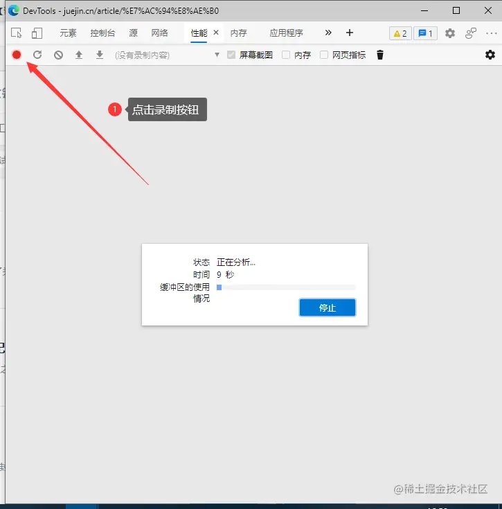Click the red record button
Screen dimensions: 502x509
click(x=17, y=55)
